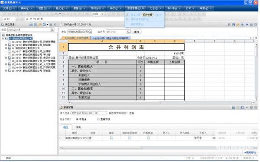Expand the 11 新世纪实业集团总公司 tree node
This screenshot has height=162, width=260.
[6, 48]
